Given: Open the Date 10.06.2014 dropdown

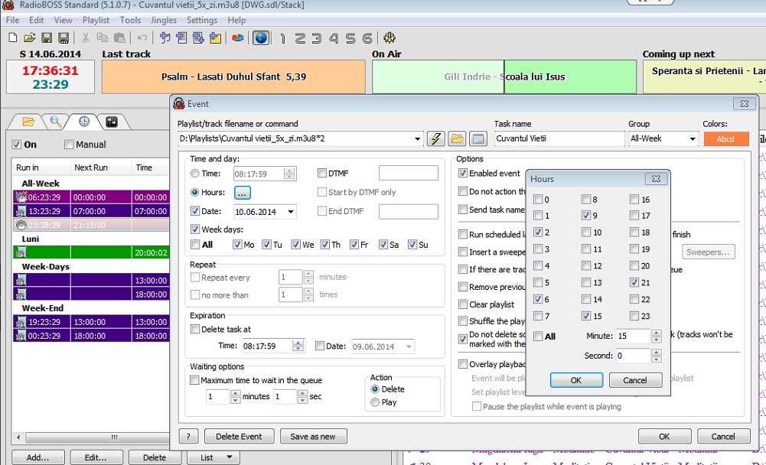Looking at the screenshot, I should pos(291,212).
